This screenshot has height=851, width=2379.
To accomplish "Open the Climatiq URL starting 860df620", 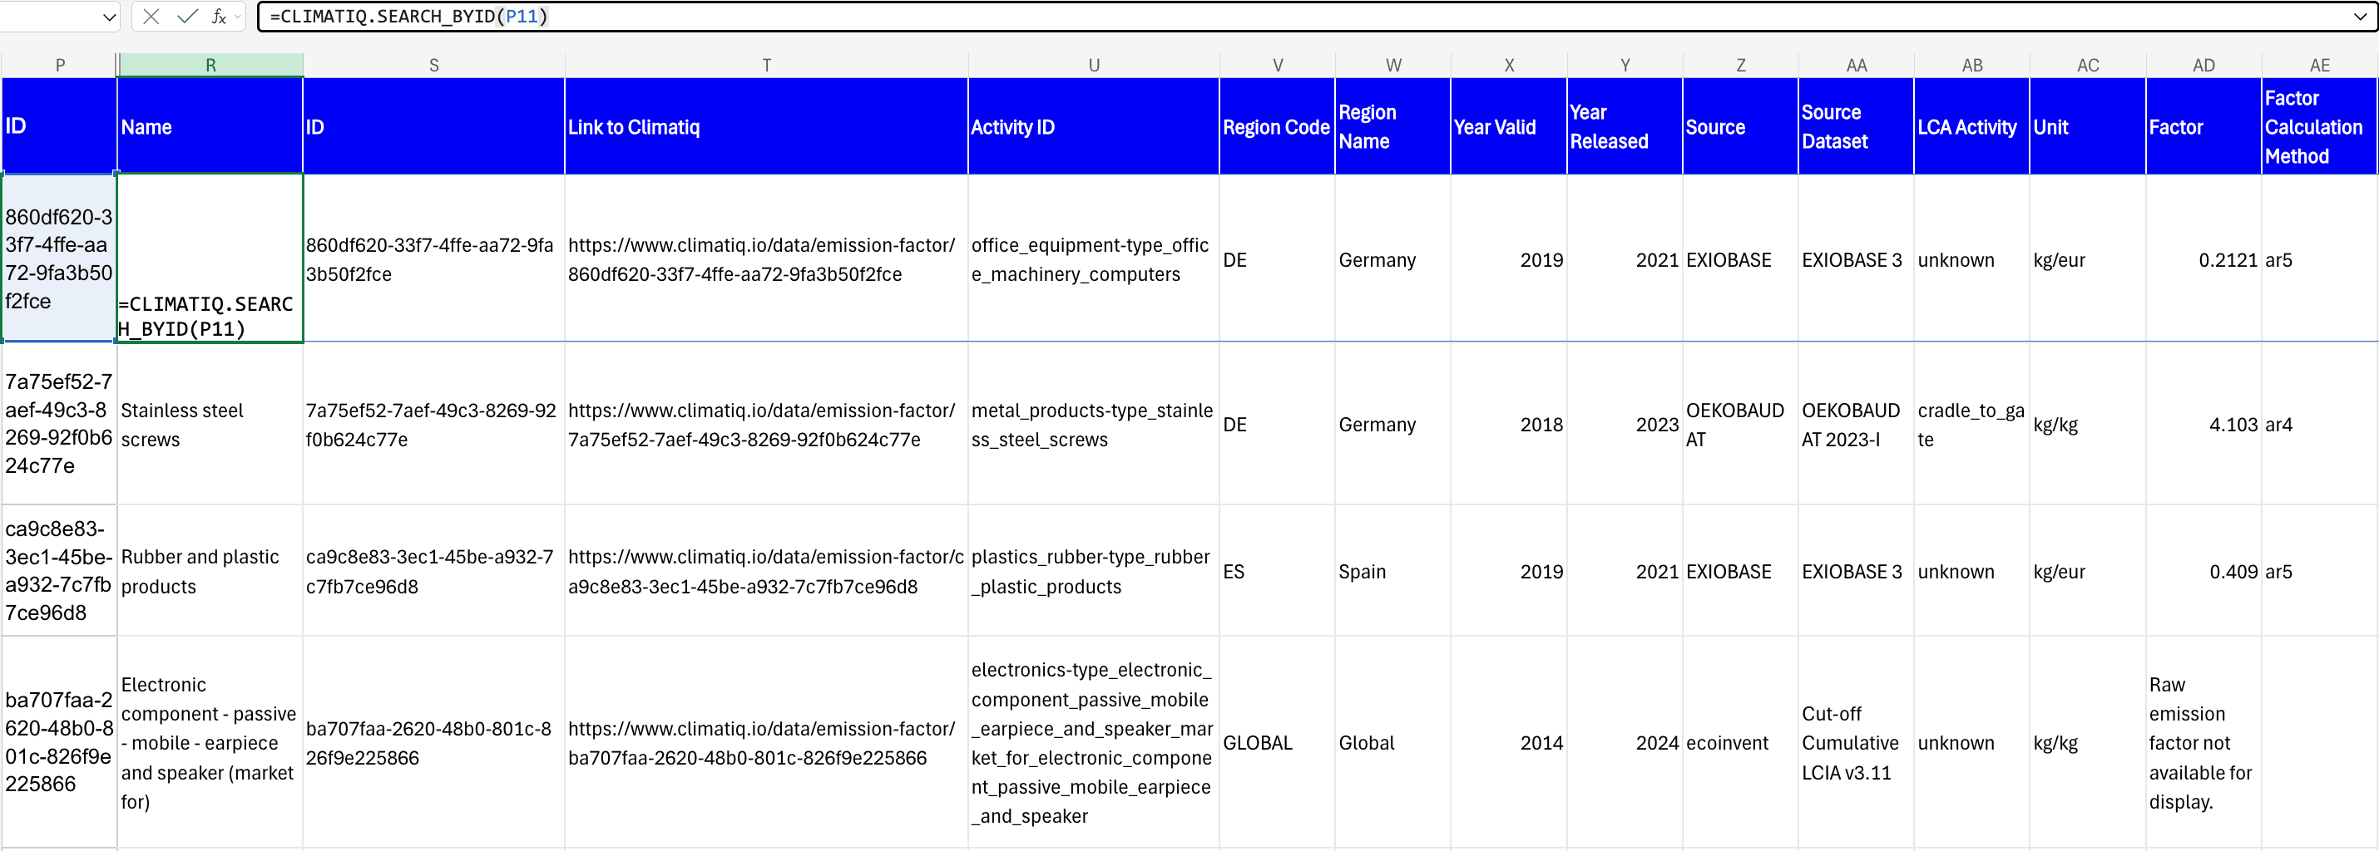I will (x=761, y=259).
